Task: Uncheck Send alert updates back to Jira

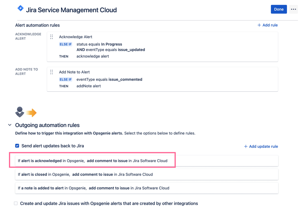Action: (17, 146)
